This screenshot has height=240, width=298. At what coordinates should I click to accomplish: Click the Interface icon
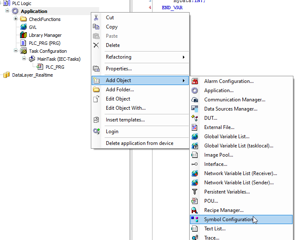pyautogui.click(x=195, y=164)
